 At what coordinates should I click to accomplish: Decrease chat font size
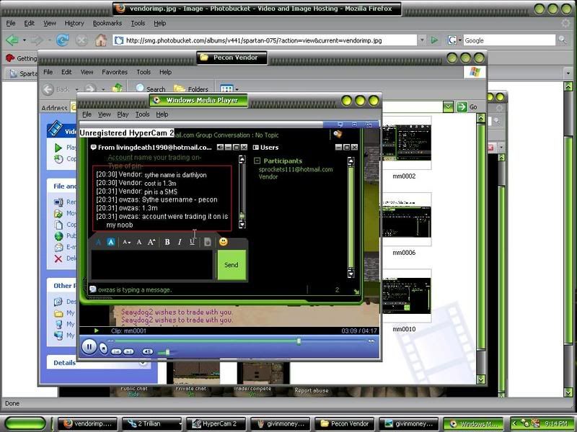click(127, 242)
